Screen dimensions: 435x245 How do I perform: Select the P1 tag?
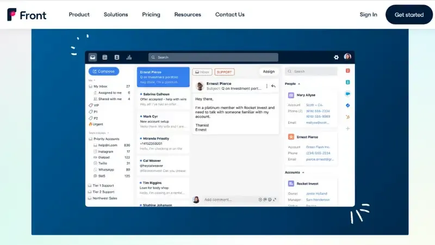[x=93, y=112]
